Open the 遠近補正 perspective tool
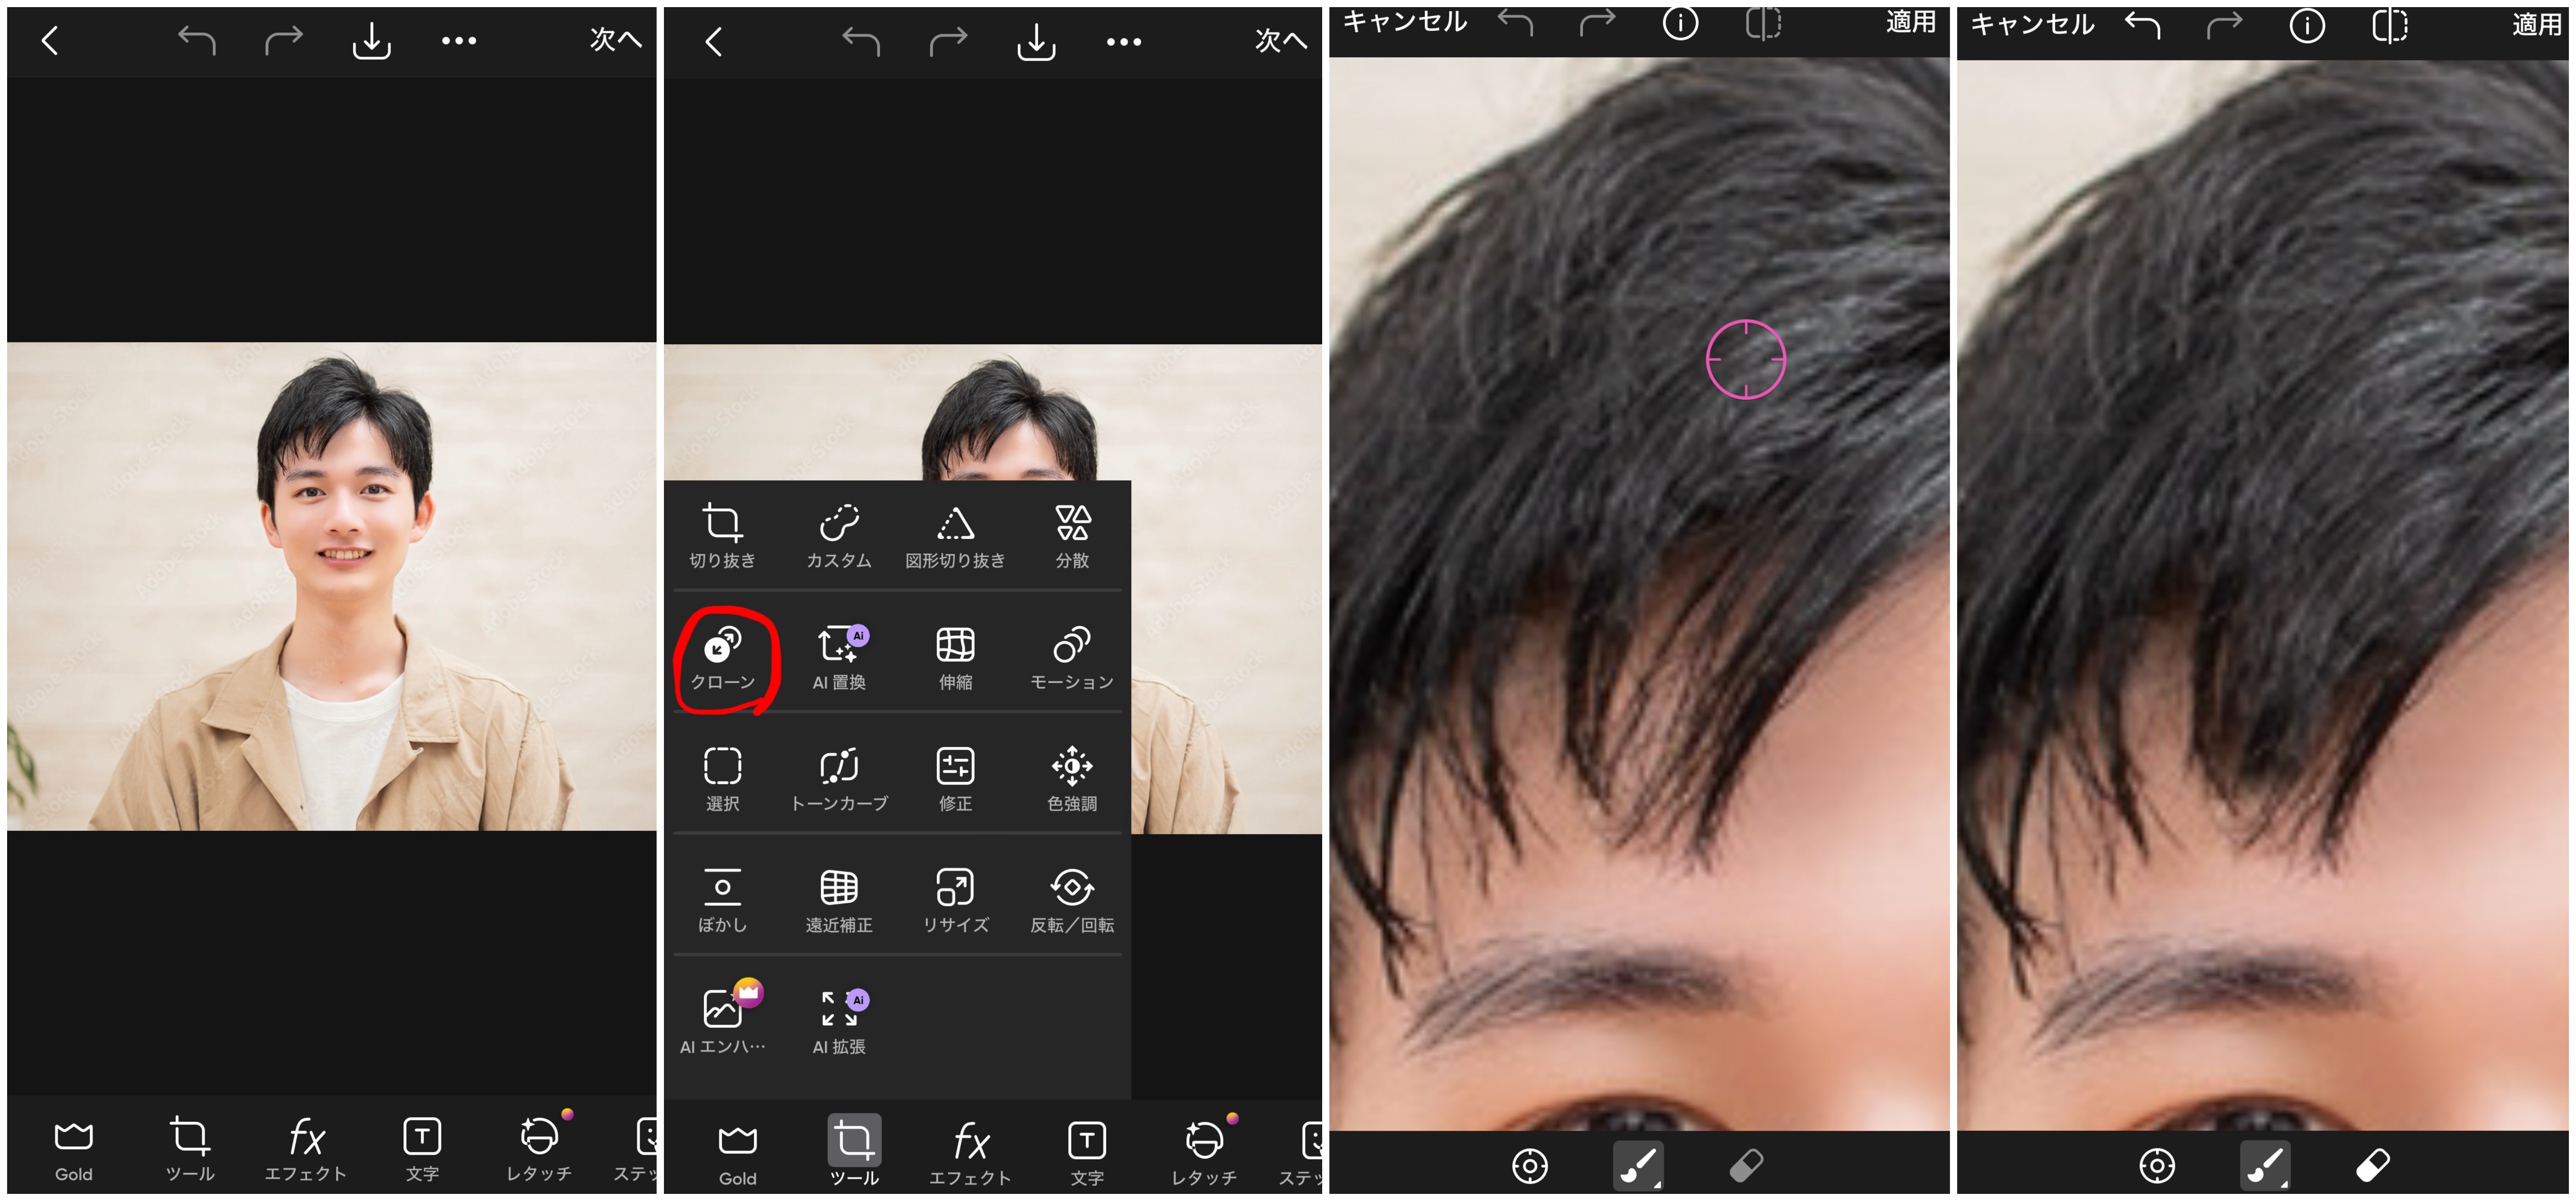Screen dimensions: 2576x1201 pos(839,902)
